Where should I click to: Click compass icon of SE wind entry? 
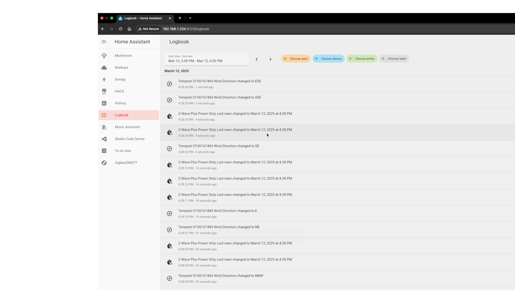[169, 149]
